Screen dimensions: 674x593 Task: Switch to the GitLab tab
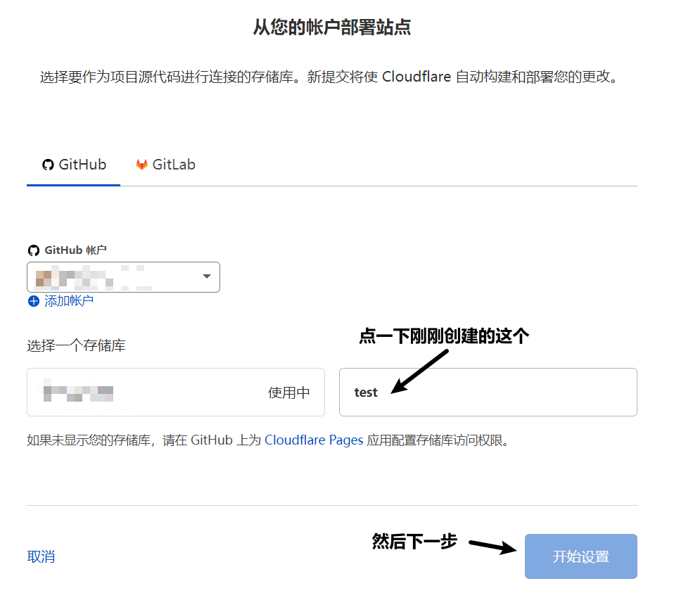pos(165,164)
